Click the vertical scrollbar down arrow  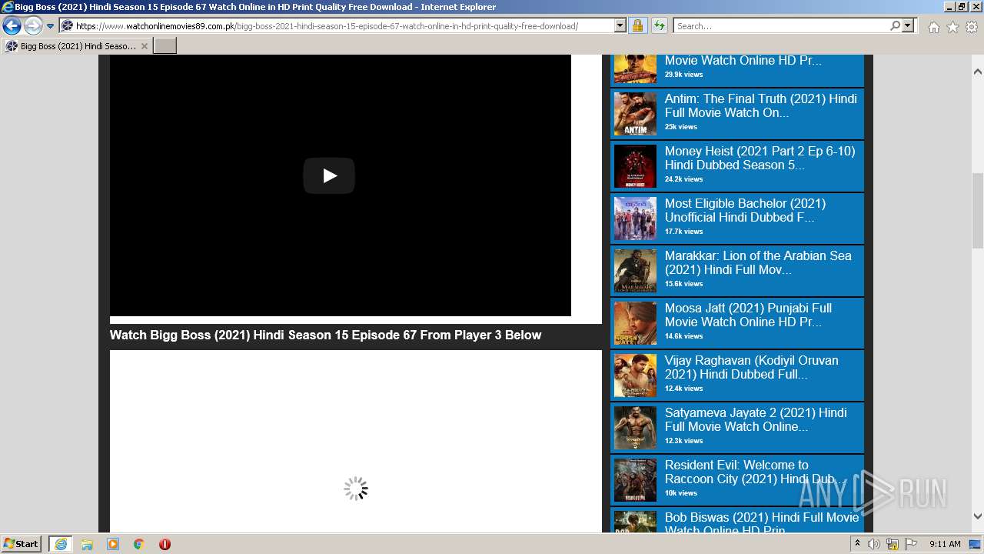(977, 516)
